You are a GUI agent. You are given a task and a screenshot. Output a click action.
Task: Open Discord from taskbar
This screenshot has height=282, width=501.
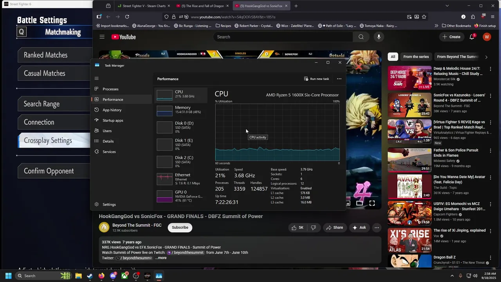pos(113,276)
